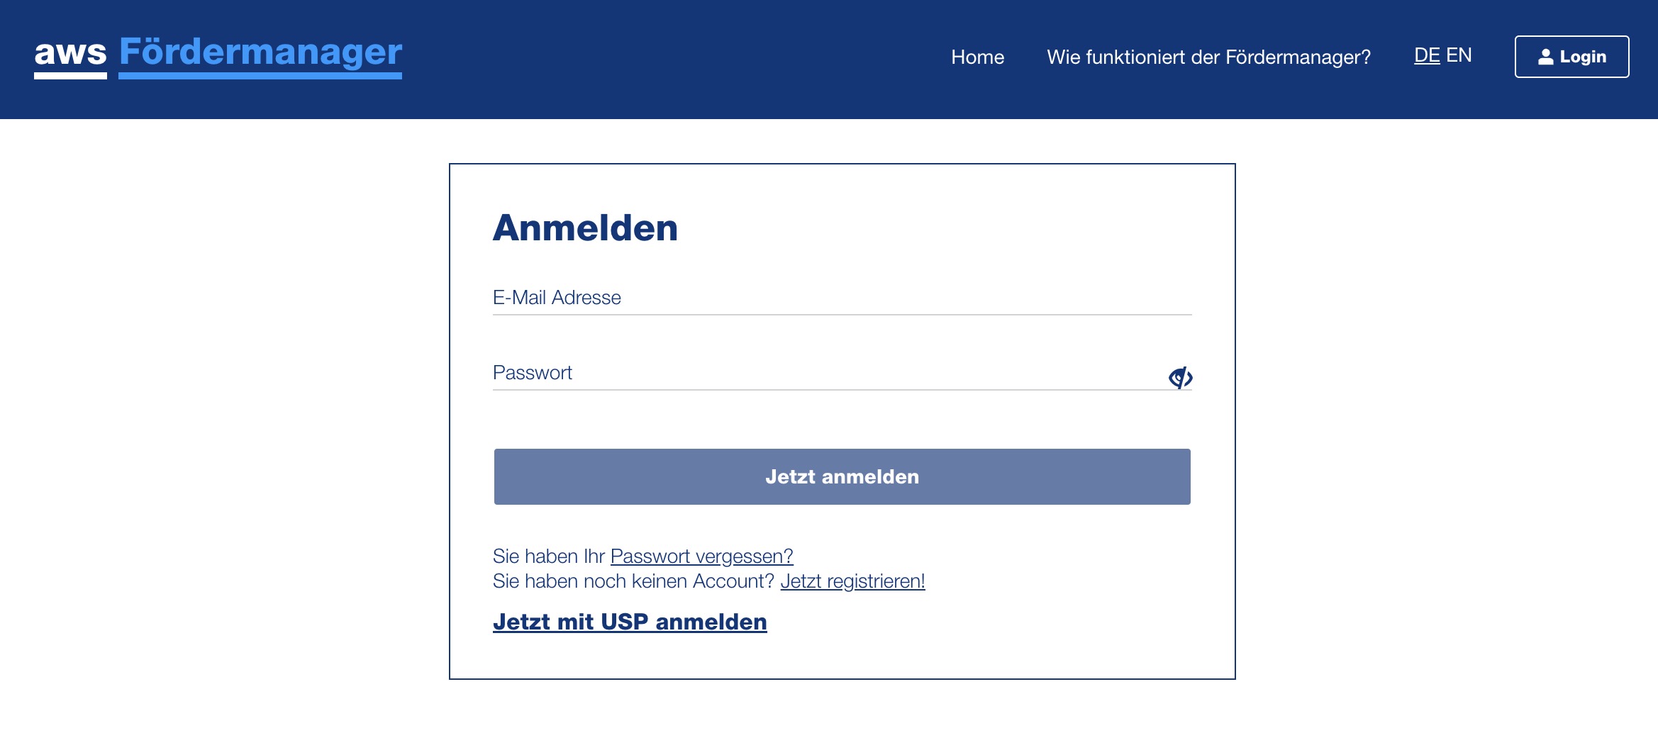Open the 'Jetzt registrieren!' link

852,581
